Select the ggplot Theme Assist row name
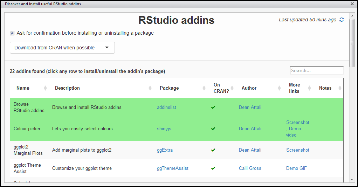This screenshot has width=358, height=187. coord(27,168)
